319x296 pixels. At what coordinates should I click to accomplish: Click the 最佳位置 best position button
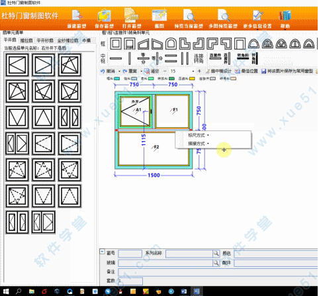[x=246, y=71]
